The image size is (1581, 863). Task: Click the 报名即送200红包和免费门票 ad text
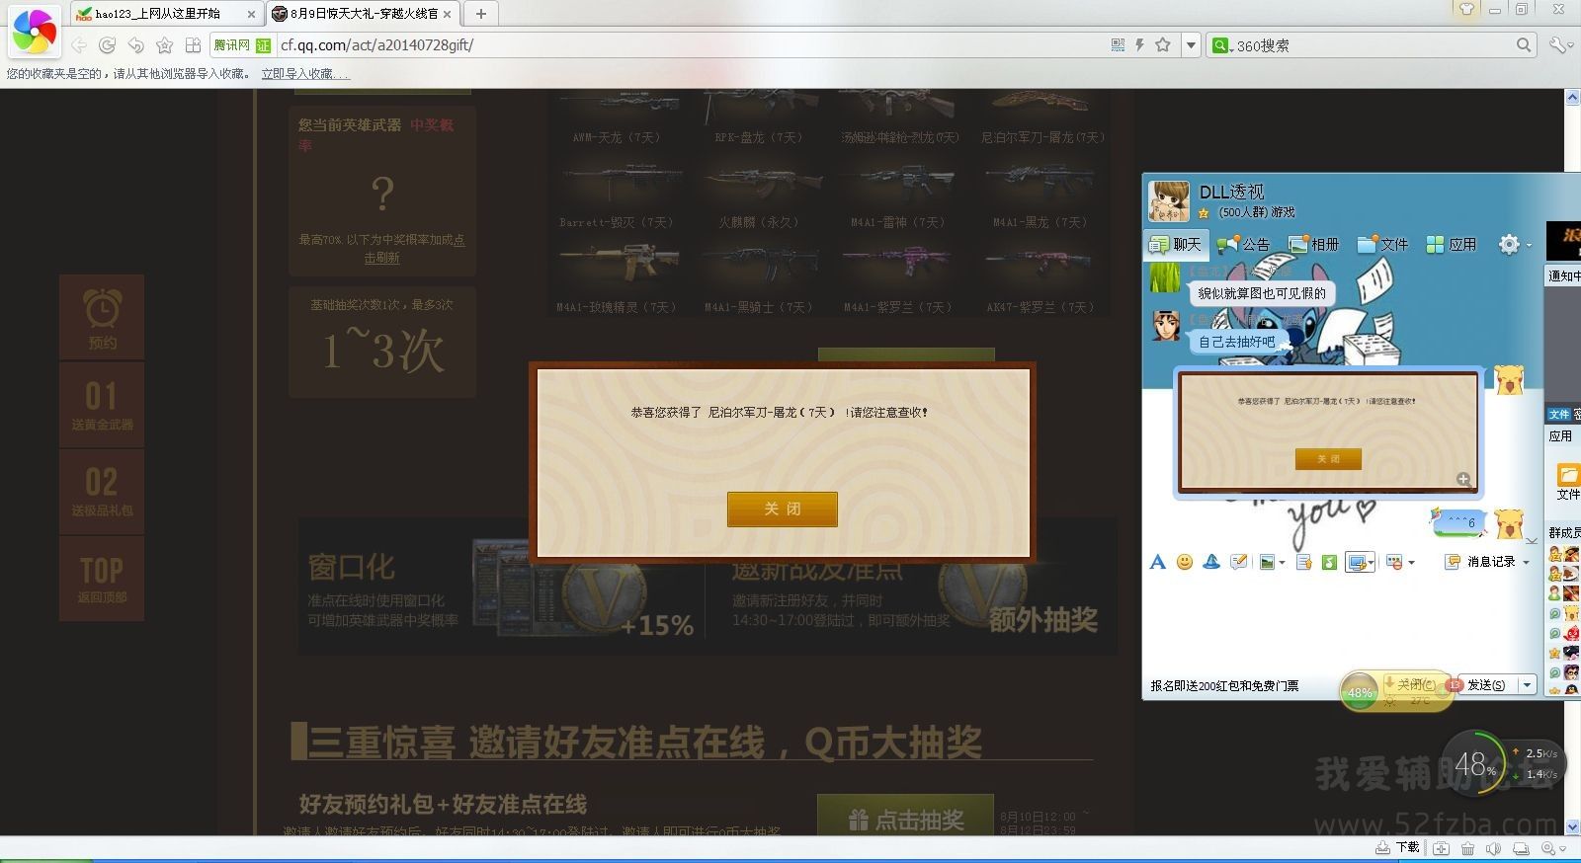[x=1224, y=685]
